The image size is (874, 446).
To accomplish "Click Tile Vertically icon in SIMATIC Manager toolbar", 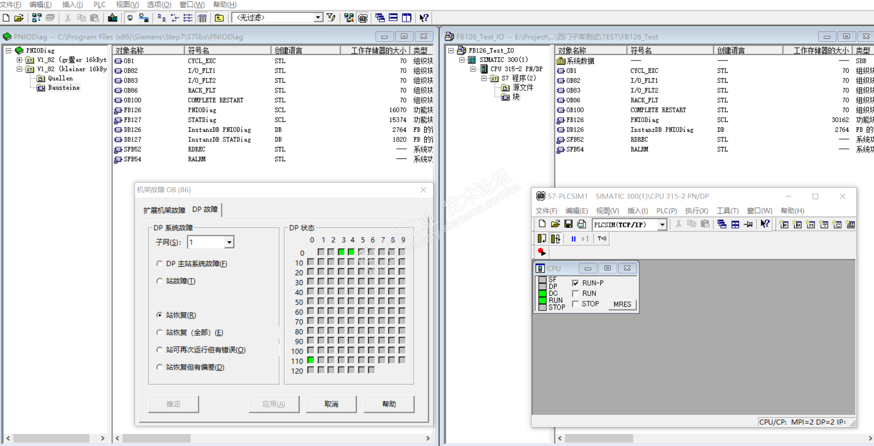I will (407, 18).
